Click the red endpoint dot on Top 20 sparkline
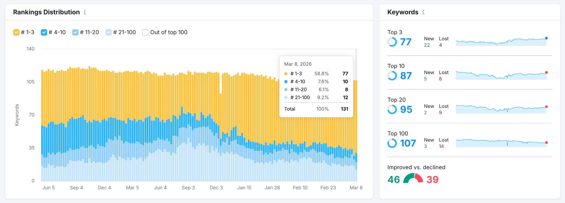This screenshot has width=565, height=203. tap(546, 107)
